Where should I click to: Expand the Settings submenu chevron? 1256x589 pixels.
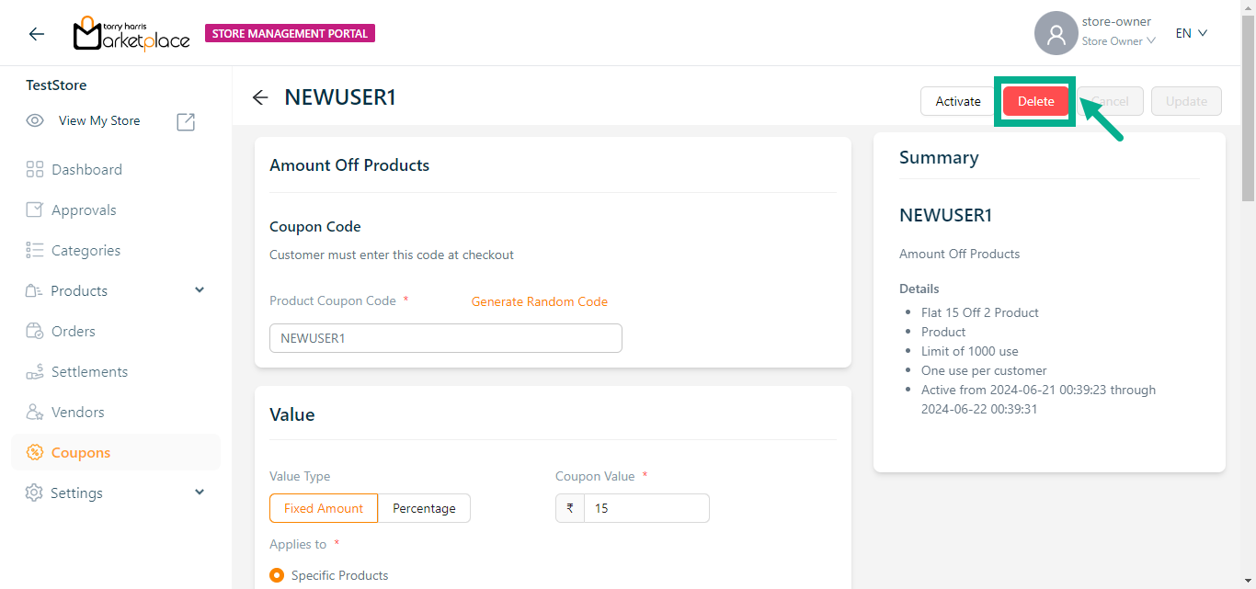(200, 493)
